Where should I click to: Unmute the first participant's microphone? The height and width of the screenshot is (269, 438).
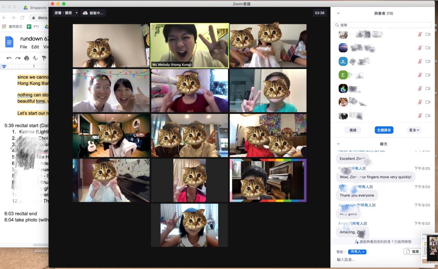tap(420, 34)
